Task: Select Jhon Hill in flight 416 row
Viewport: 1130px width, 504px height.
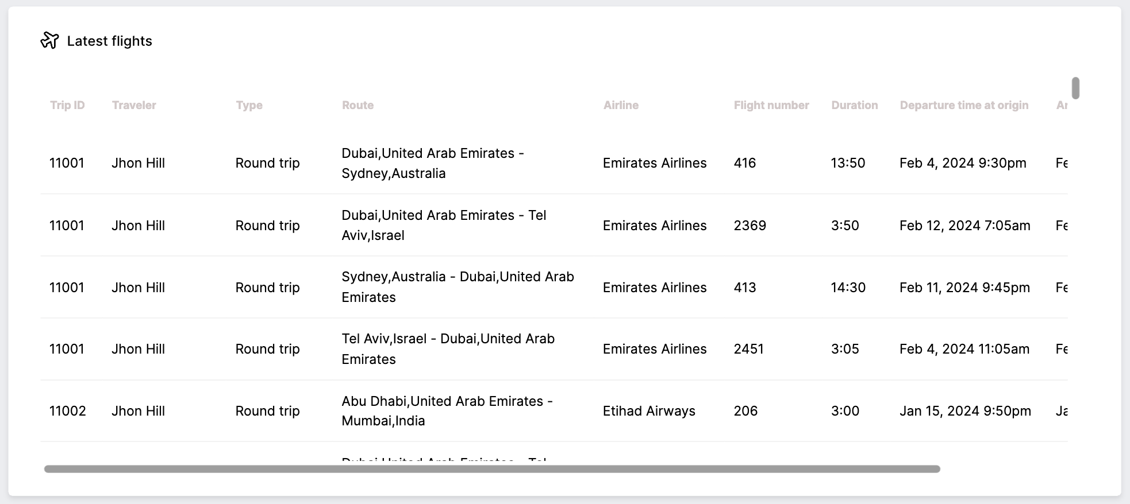Action: point(138,163)
